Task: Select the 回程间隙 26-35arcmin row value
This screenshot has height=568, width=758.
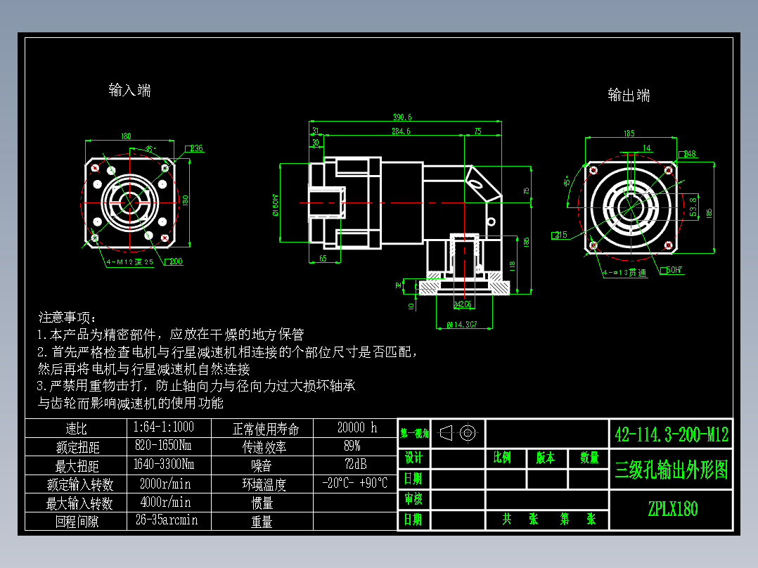Action: pyautogui.click(x=166, y=521)
